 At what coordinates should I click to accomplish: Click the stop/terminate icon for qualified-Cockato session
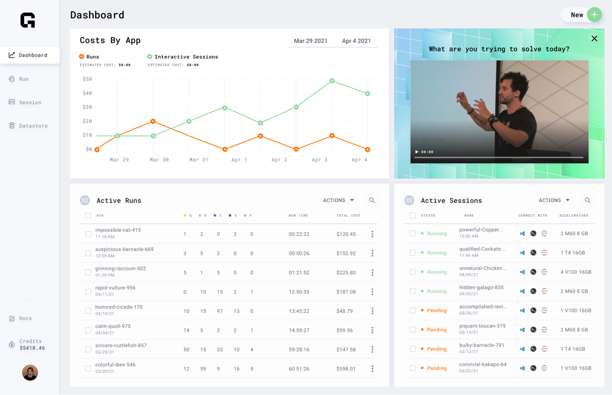click(534, 253)
